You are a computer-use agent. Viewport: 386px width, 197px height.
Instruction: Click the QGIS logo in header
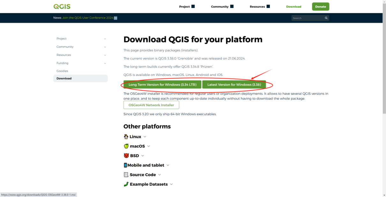point(62,6)
